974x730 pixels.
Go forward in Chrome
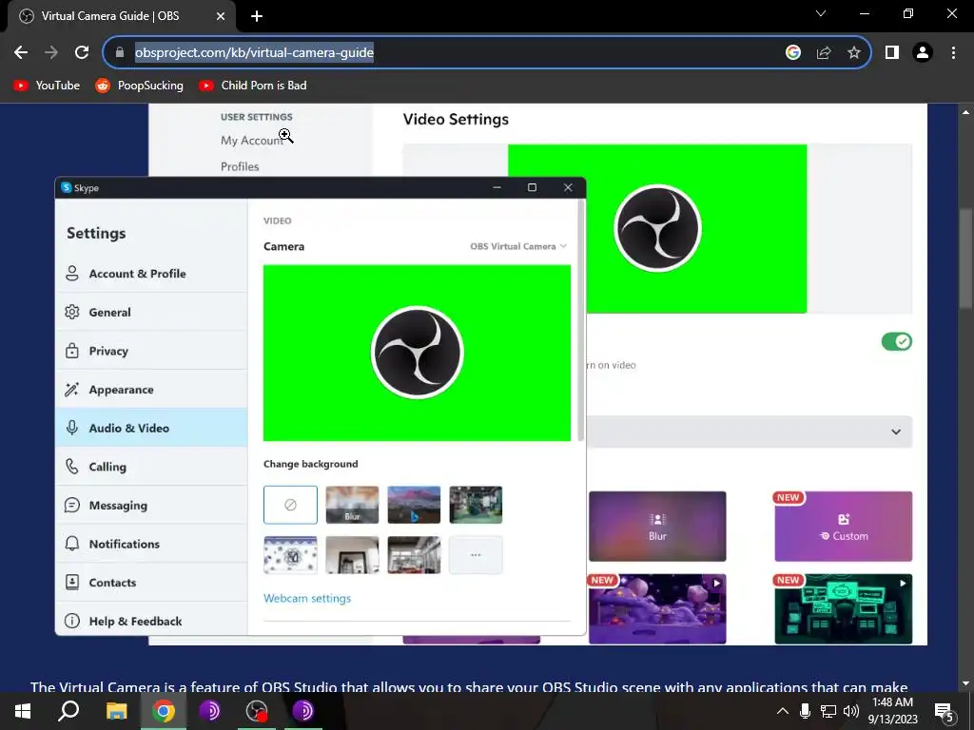[x=51, y=53]
